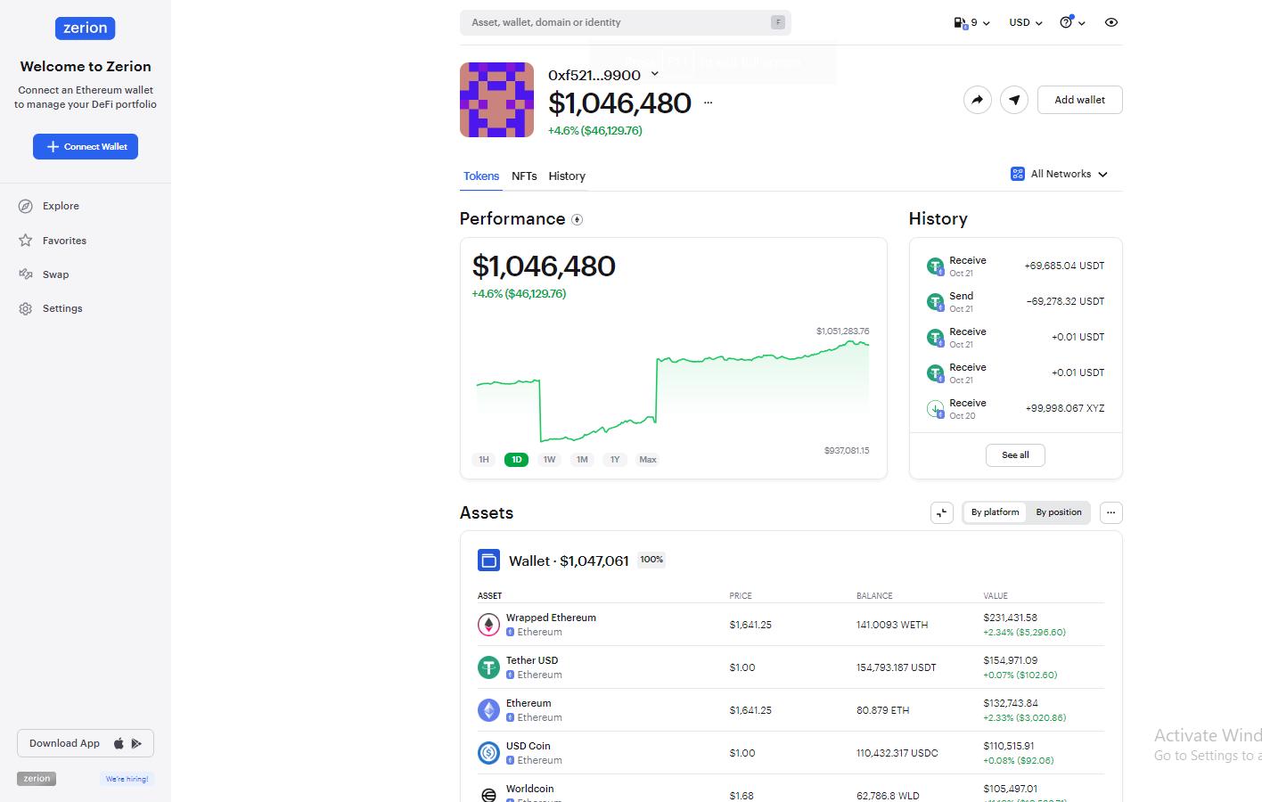The width and height of the screenshot is (1262, 802).
Task: Go to Explore in sidebar
Action: click(x=61, y=206)
